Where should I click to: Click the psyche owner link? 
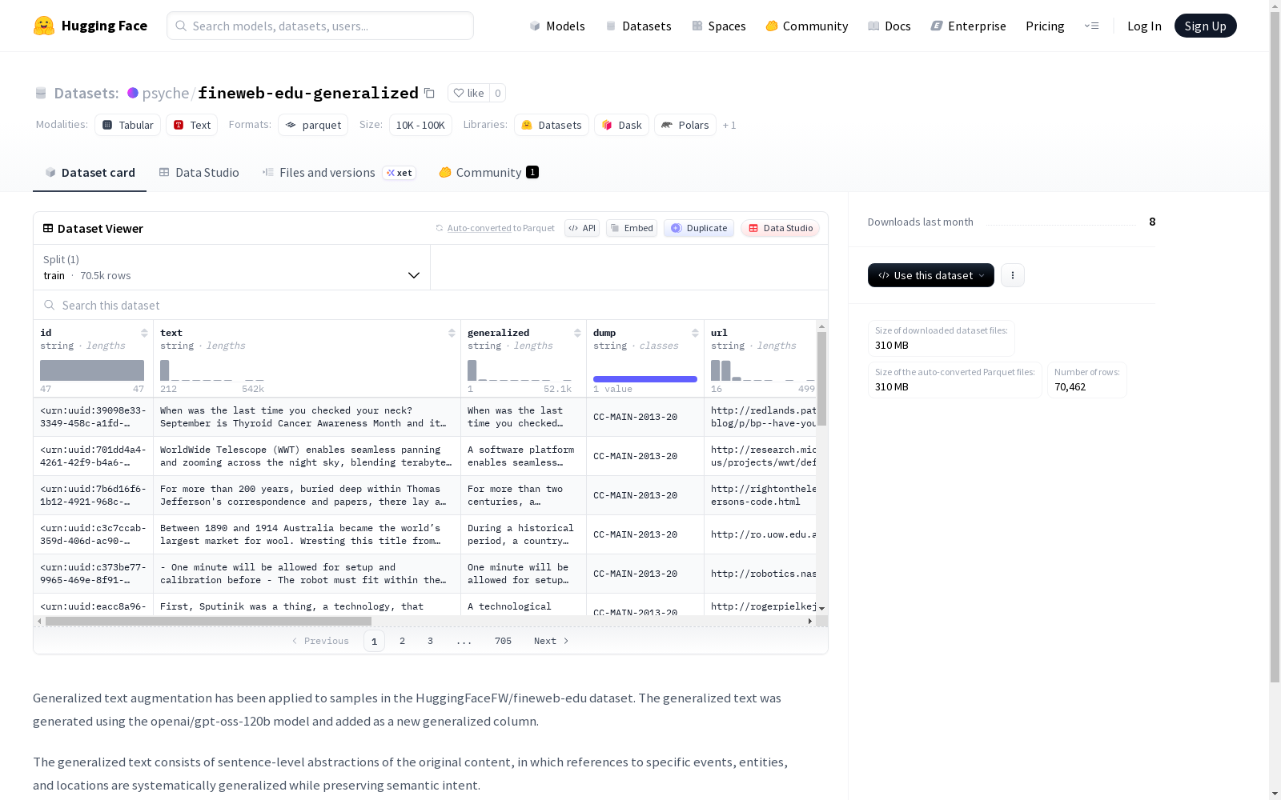166,93
